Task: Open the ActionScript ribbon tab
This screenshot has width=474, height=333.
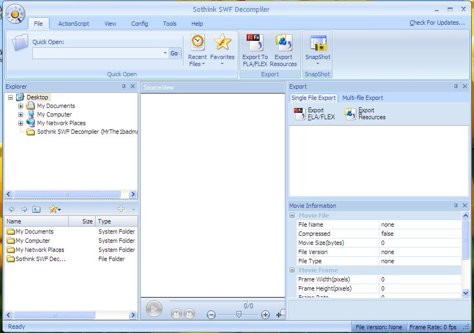Action: pyautogui.click(x=74, y=24)
